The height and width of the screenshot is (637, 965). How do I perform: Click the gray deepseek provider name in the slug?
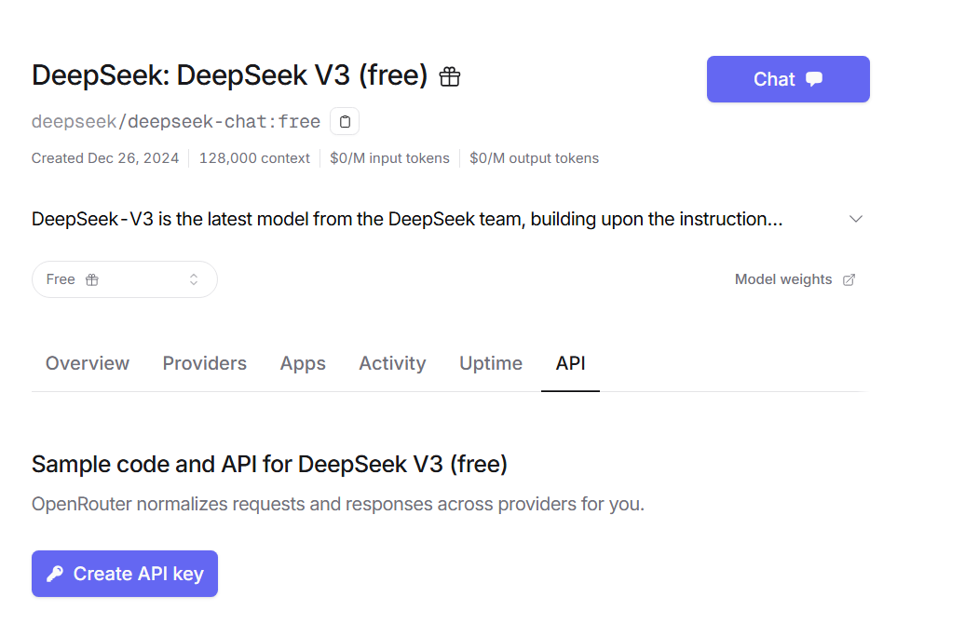point(73,121)
